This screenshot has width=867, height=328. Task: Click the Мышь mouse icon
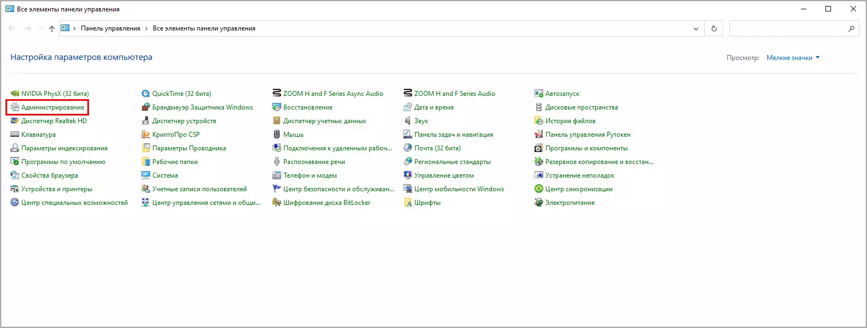277,135
